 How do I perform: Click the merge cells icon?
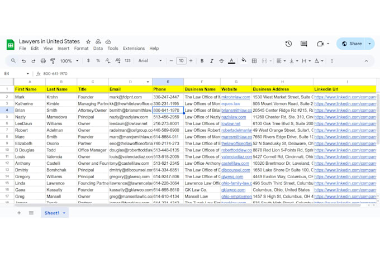coord(264,61)
